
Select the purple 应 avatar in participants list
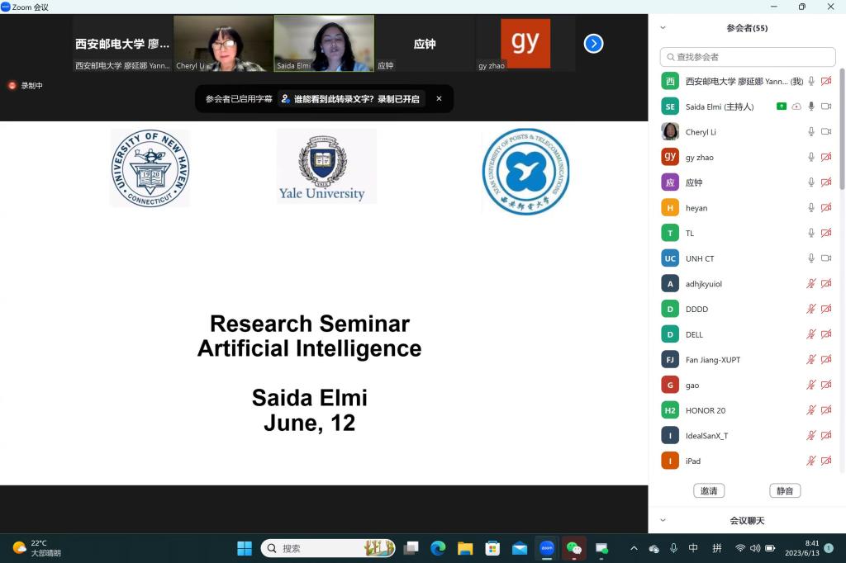670,182
